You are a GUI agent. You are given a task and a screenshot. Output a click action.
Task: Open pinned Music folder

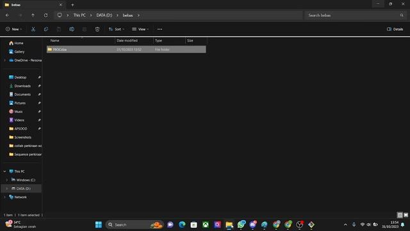tap(15, 112)
